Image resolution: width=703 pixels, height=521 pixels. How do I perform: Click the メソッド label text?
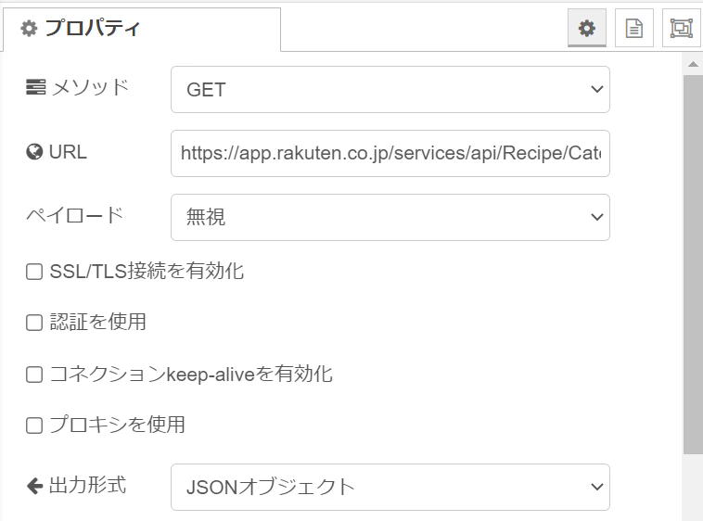tap(90, 87)
